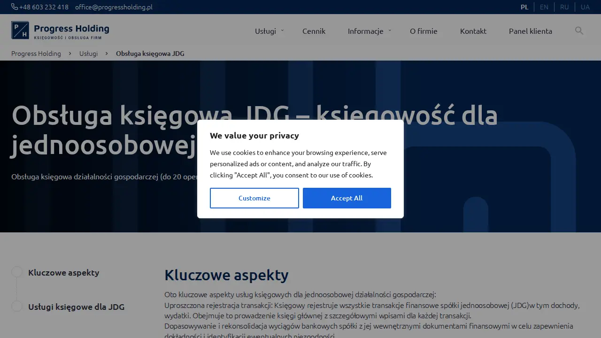Image resolution: width=601 pixels, height=338 pixels.
Task: Accept all cookies
Action: [347, 198]
